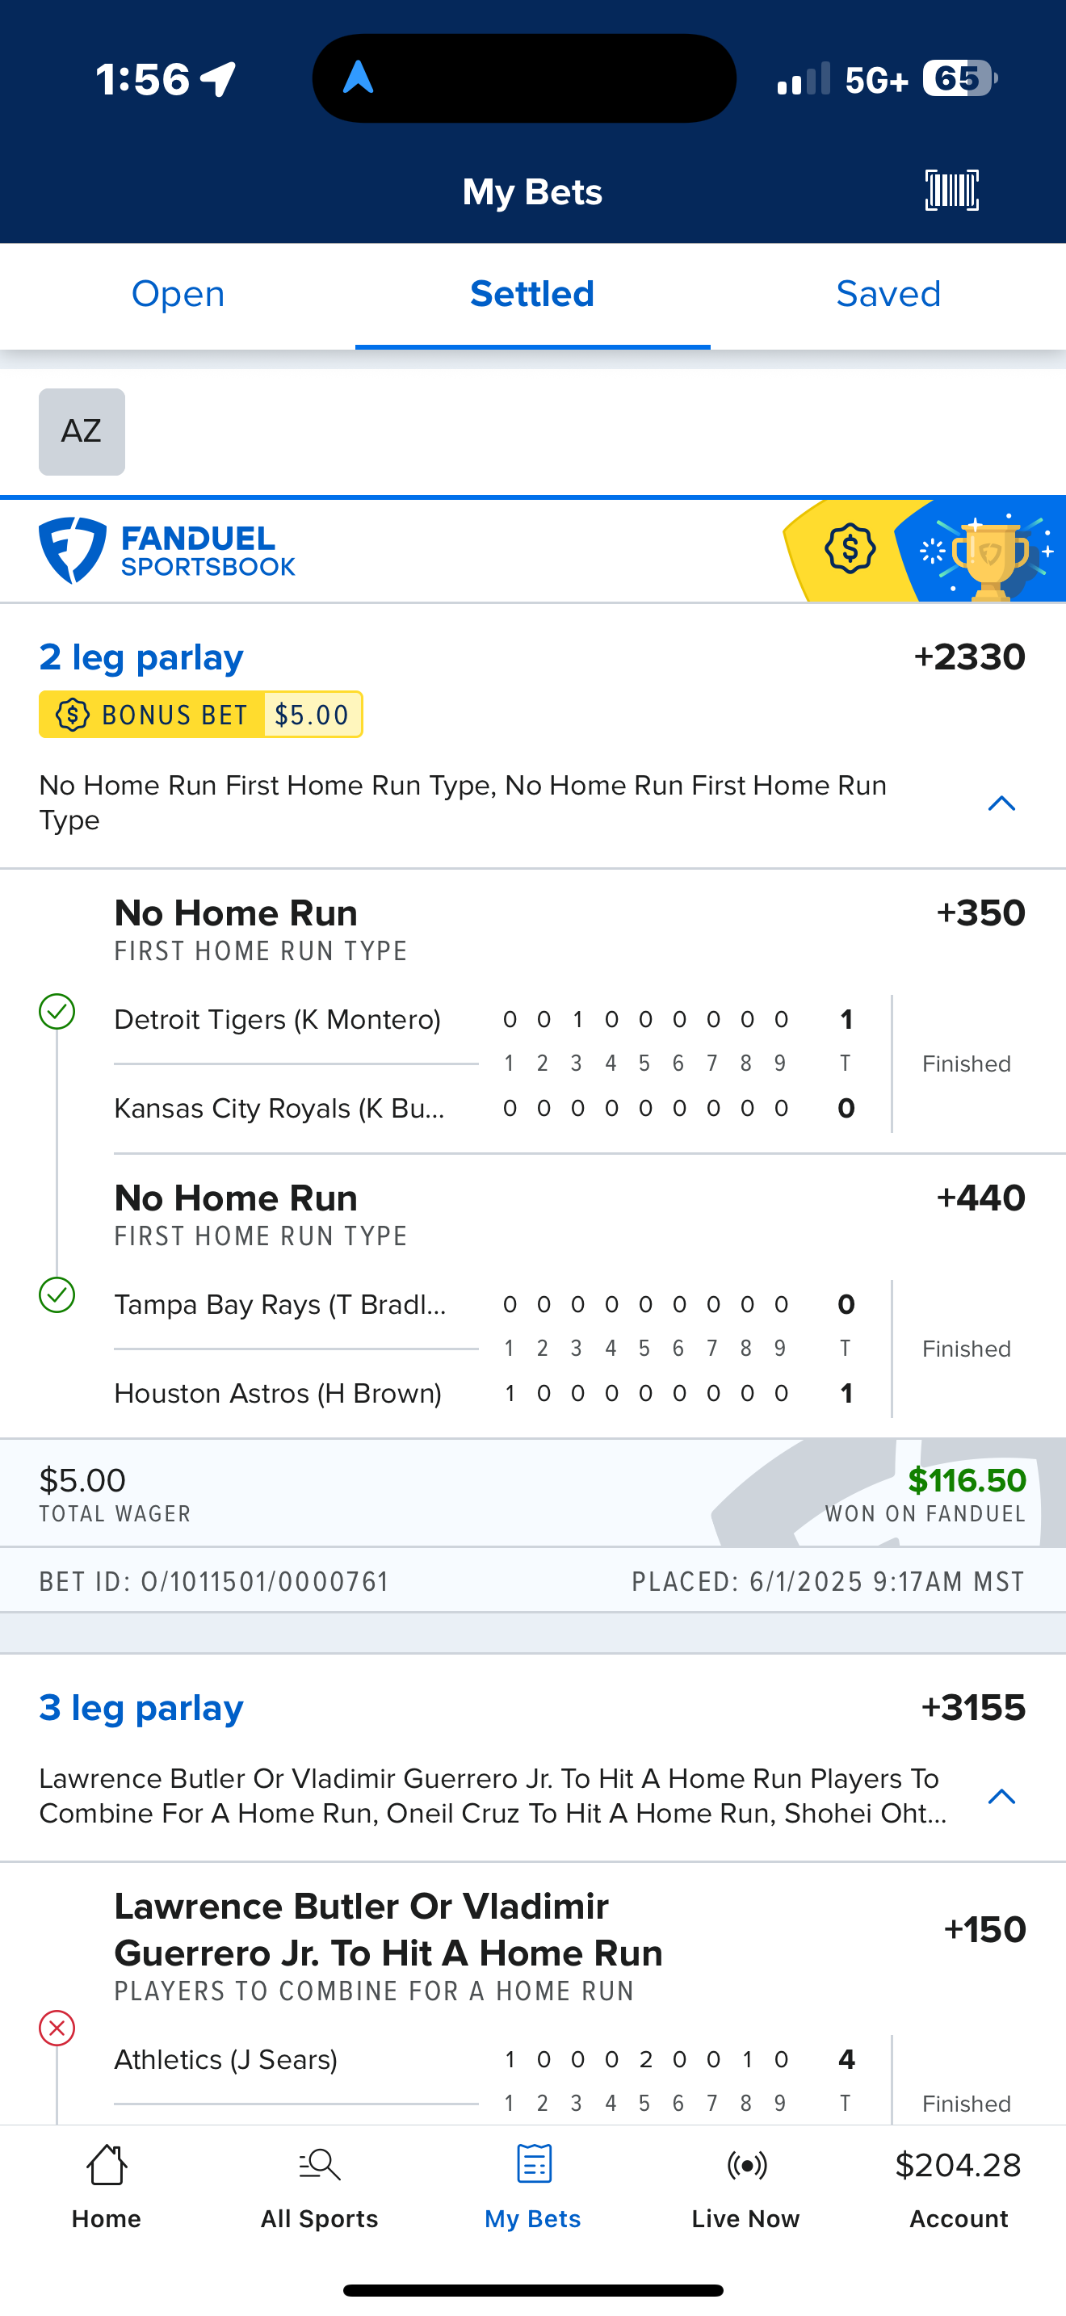Tap the yellow Bonus Bet $5.00 badge
The image size is (1066, 2316).
tap(200, 715)
